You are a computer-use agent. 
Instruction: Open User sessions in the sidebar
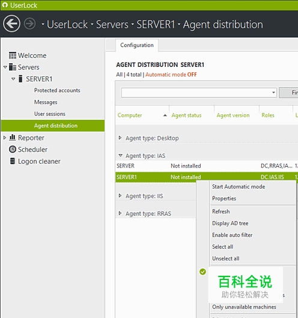[50, 114]
